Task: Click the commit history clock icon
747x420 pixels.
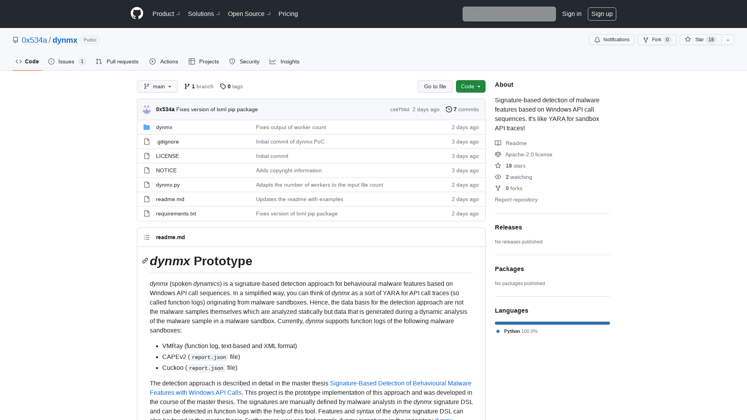Action: point(449,109)
